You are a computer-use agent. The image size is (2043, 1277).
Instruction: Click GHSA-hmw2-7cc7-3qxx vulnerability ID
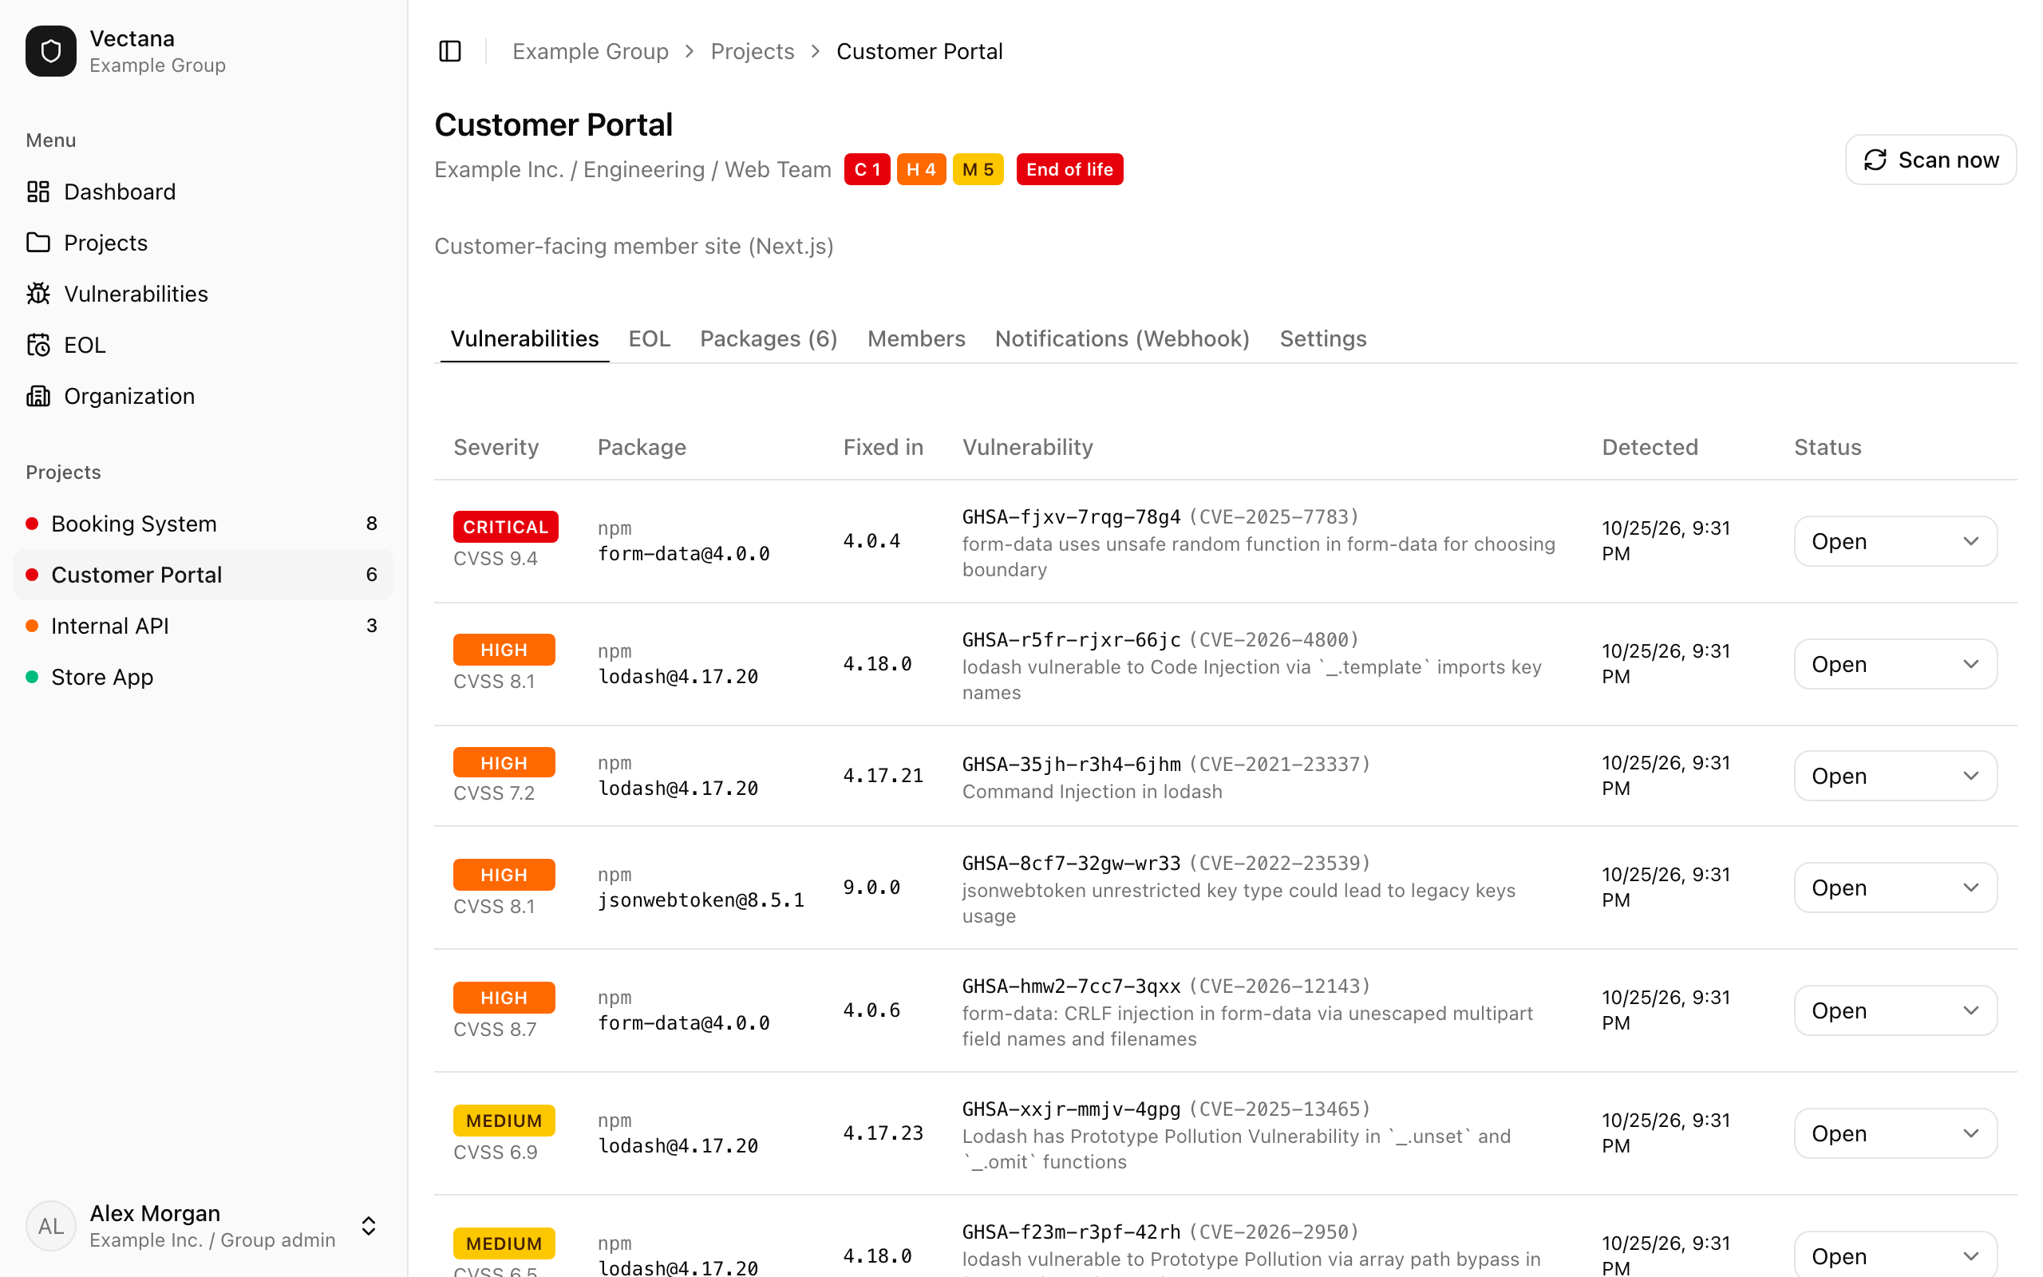click(1071, 986)
